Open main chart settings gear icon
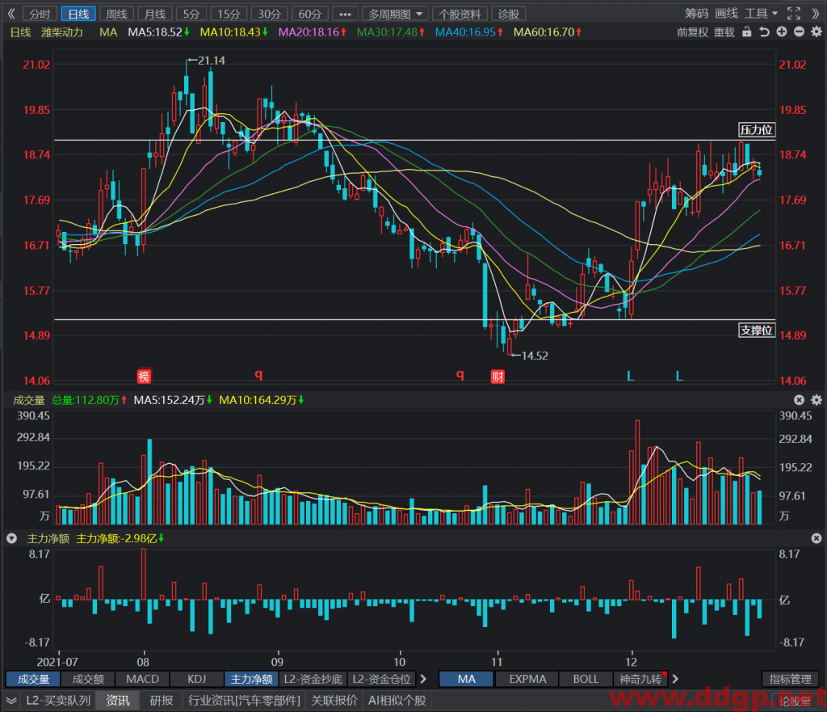Screen dimensions: 827x712 click(x=817, y=32)
